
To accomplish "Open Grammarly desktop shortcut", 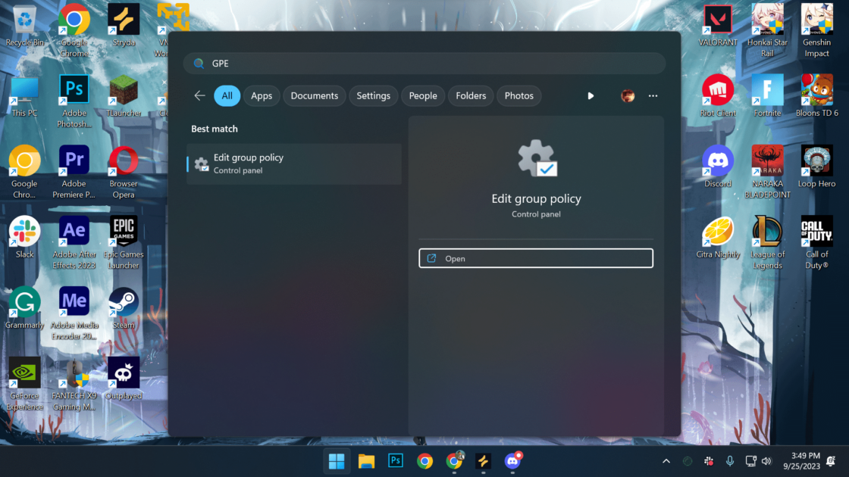I will [x=24, y=307].
